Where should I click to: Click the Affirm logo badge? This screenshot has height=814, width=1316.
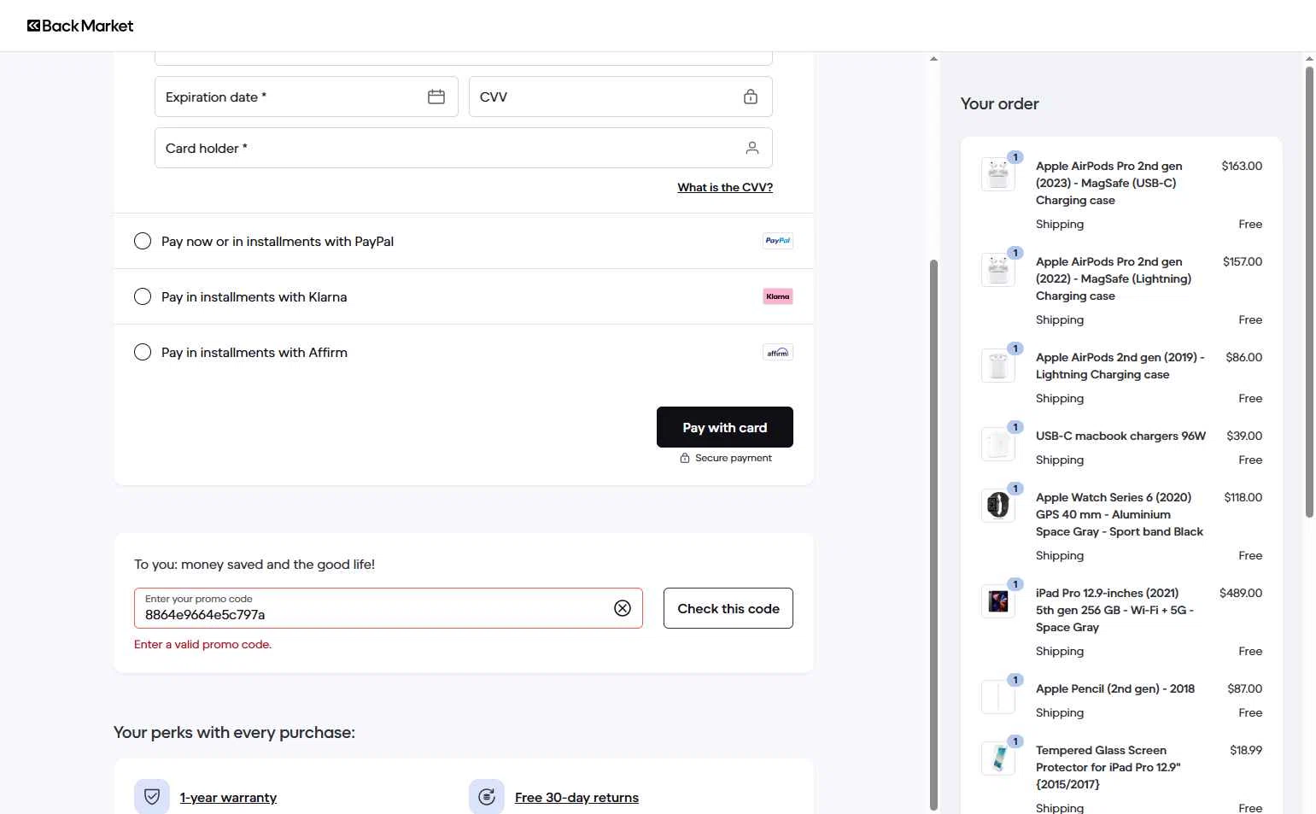pos(778,352)
